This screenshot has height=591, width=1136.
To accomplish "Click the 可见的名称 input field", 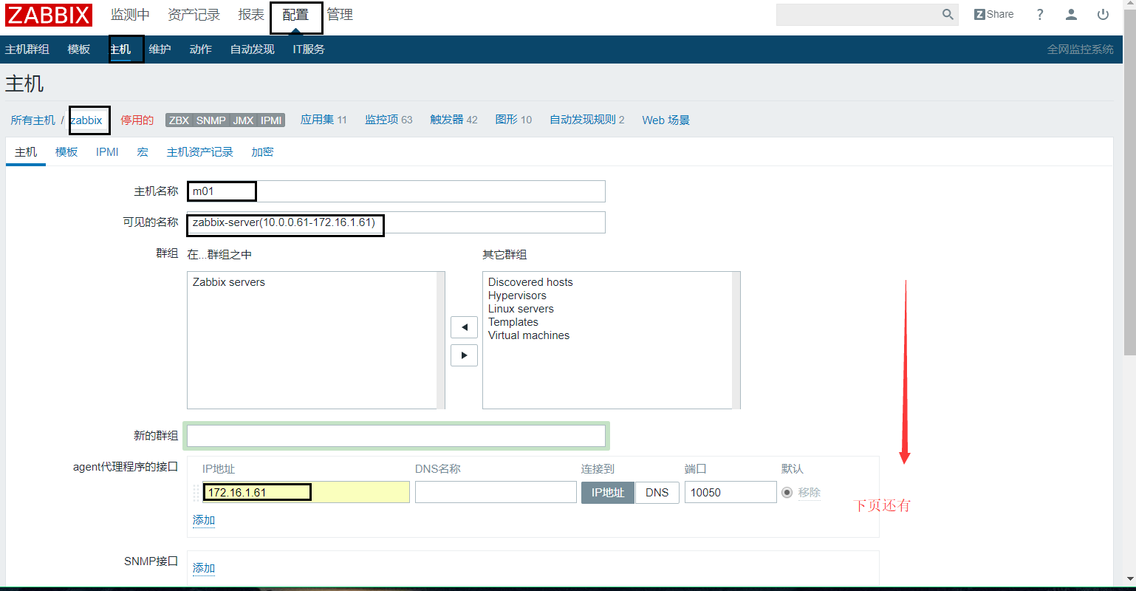I will click(396, 222).
